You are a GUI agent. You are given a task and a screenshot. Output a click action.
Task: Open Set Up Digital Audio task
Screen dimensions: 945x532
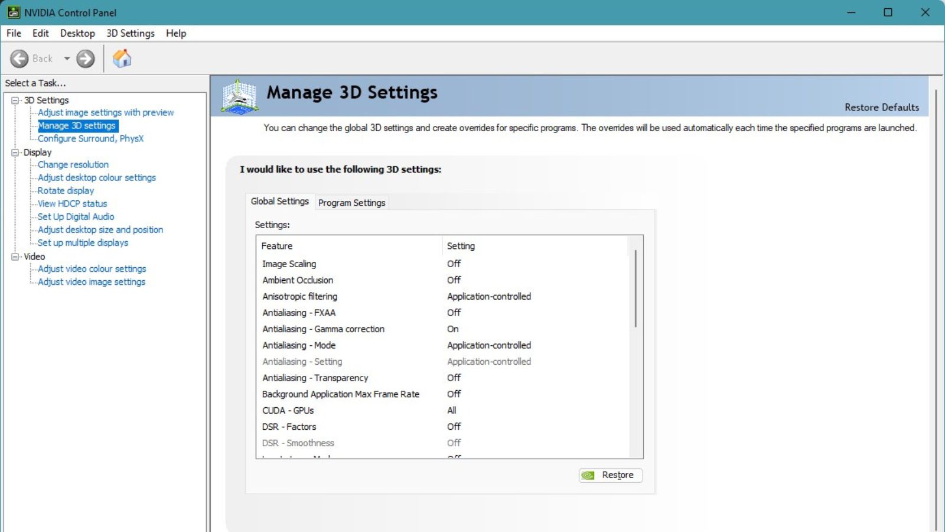click(76, 216)
